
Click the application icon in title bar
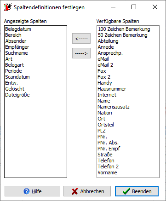pyautogui.click(x=8, y=7)
